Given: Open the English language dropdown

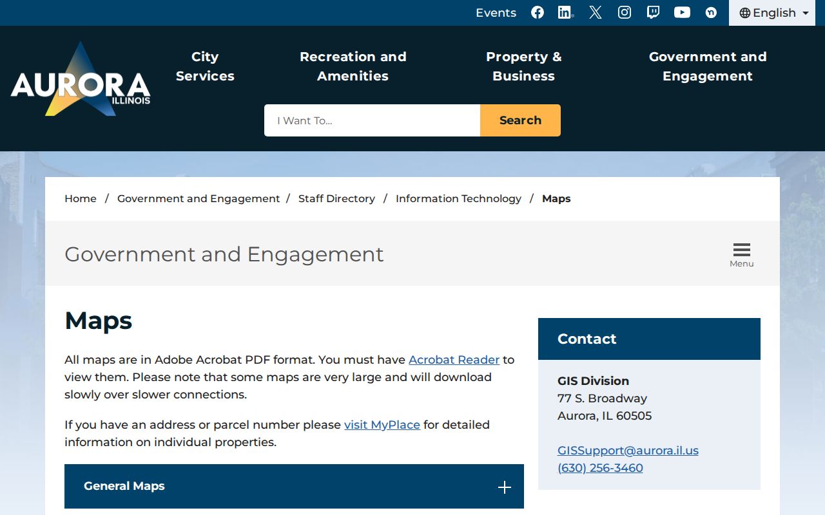Looking at the screenshot, I should (x=773, y=13).
